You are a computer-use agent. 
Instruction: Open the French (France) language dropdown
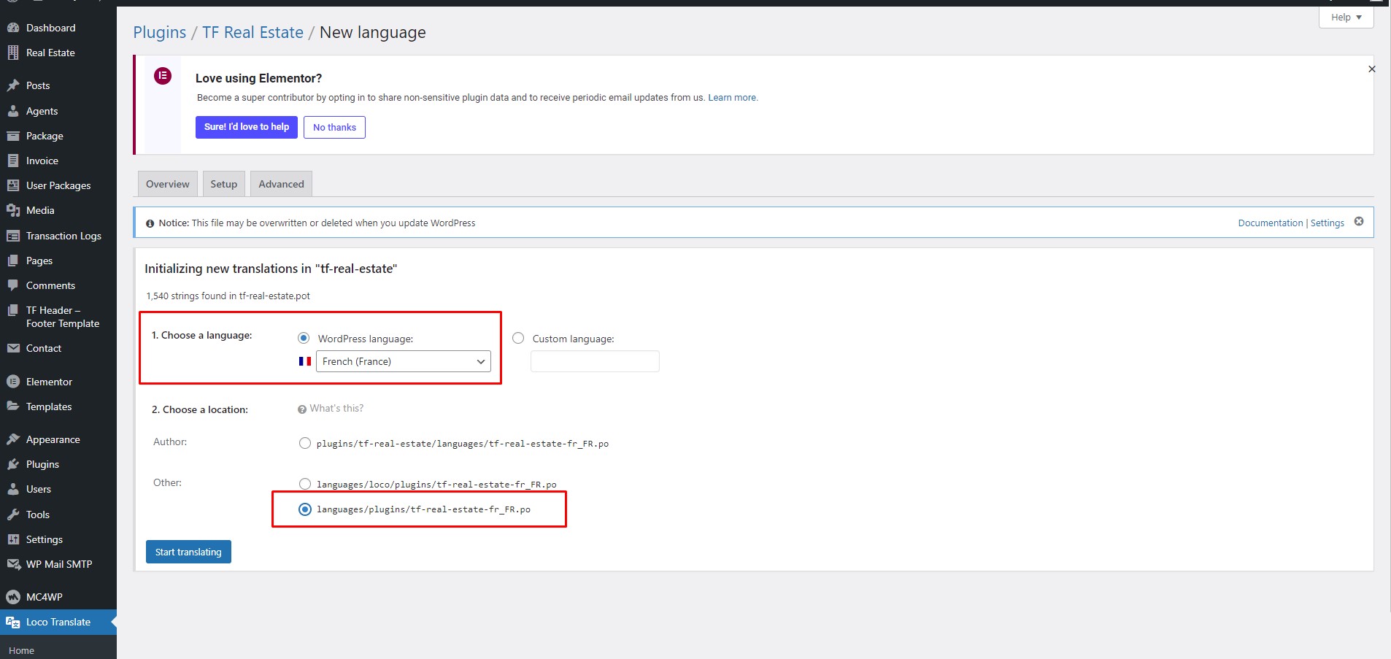(x=404, y=361)
